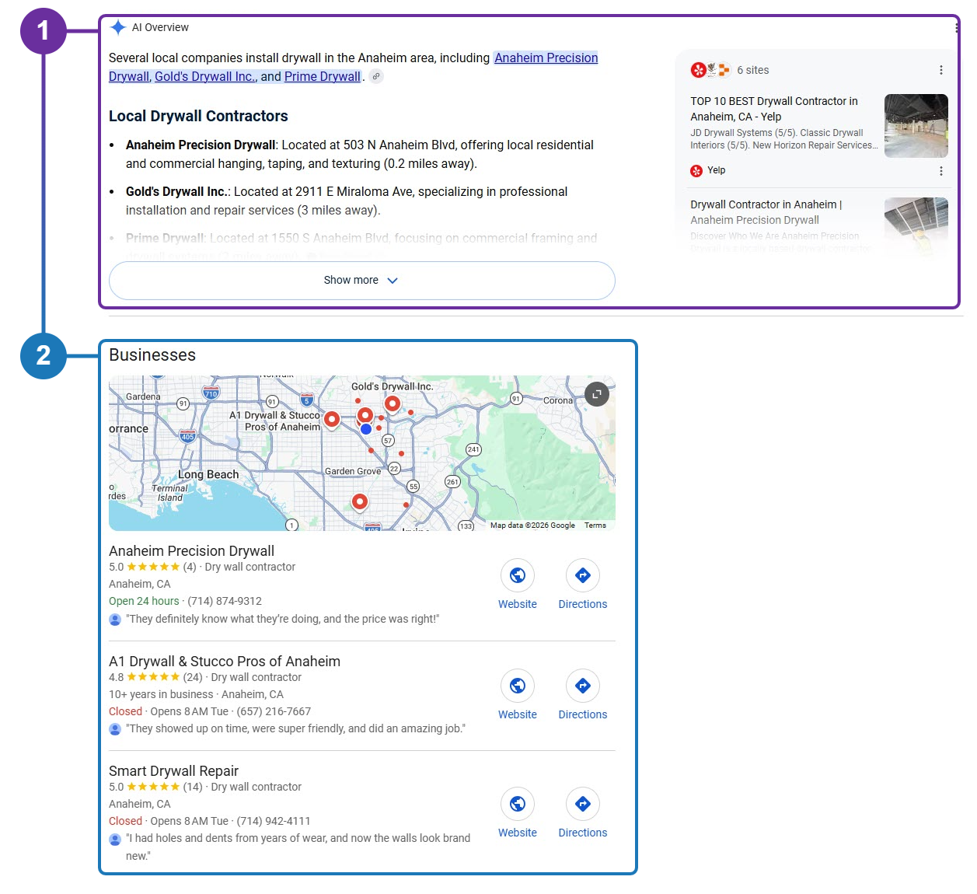Click the Businesses section heading

tap(152, 355)
